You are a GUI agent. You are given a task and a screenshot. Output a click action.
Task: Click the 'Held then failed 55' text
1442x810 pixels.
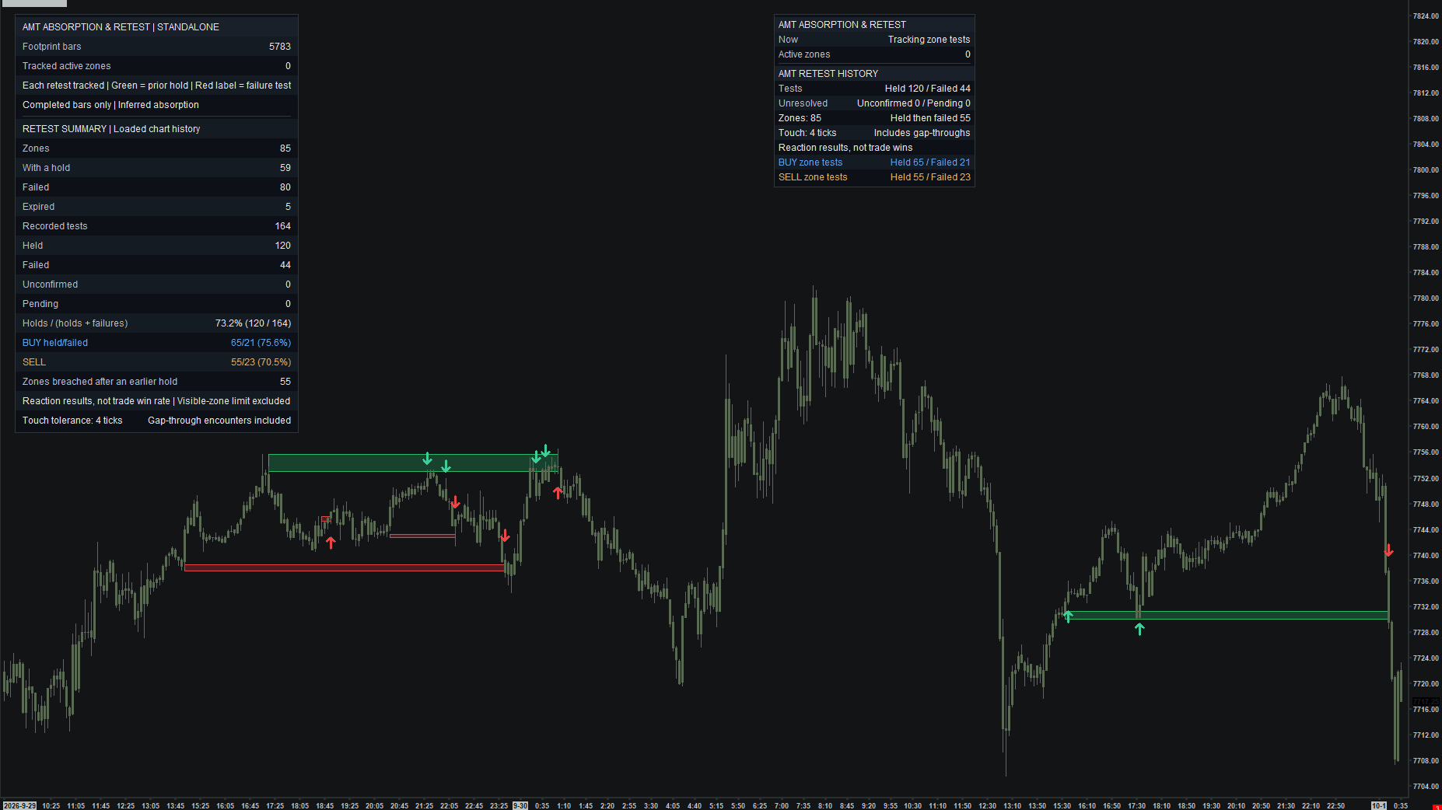pyautogui.click(x=930, y=118)
